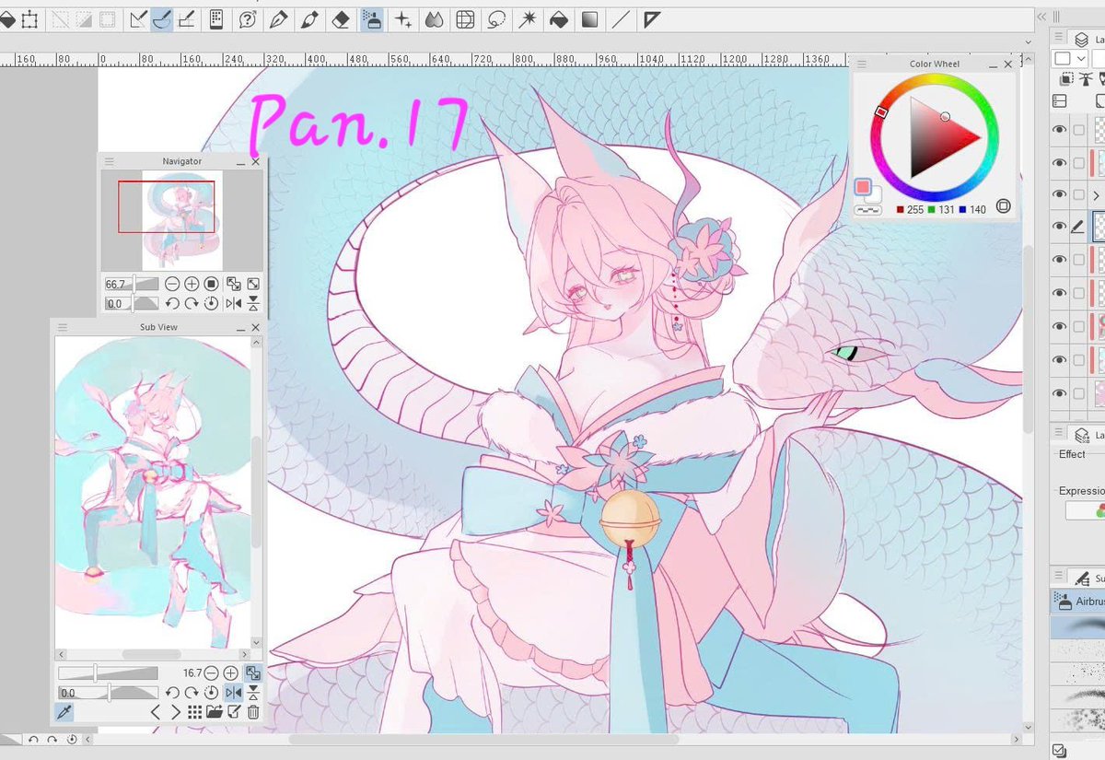Import image via Sub View folder icon

pyautogui.click(x=214, y=711)
